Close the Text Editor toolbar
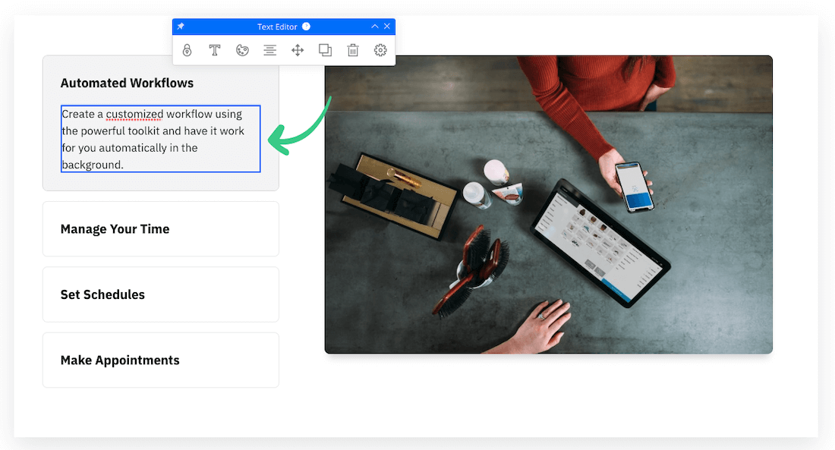Screen dimensions: 835x450 point(387,26)
